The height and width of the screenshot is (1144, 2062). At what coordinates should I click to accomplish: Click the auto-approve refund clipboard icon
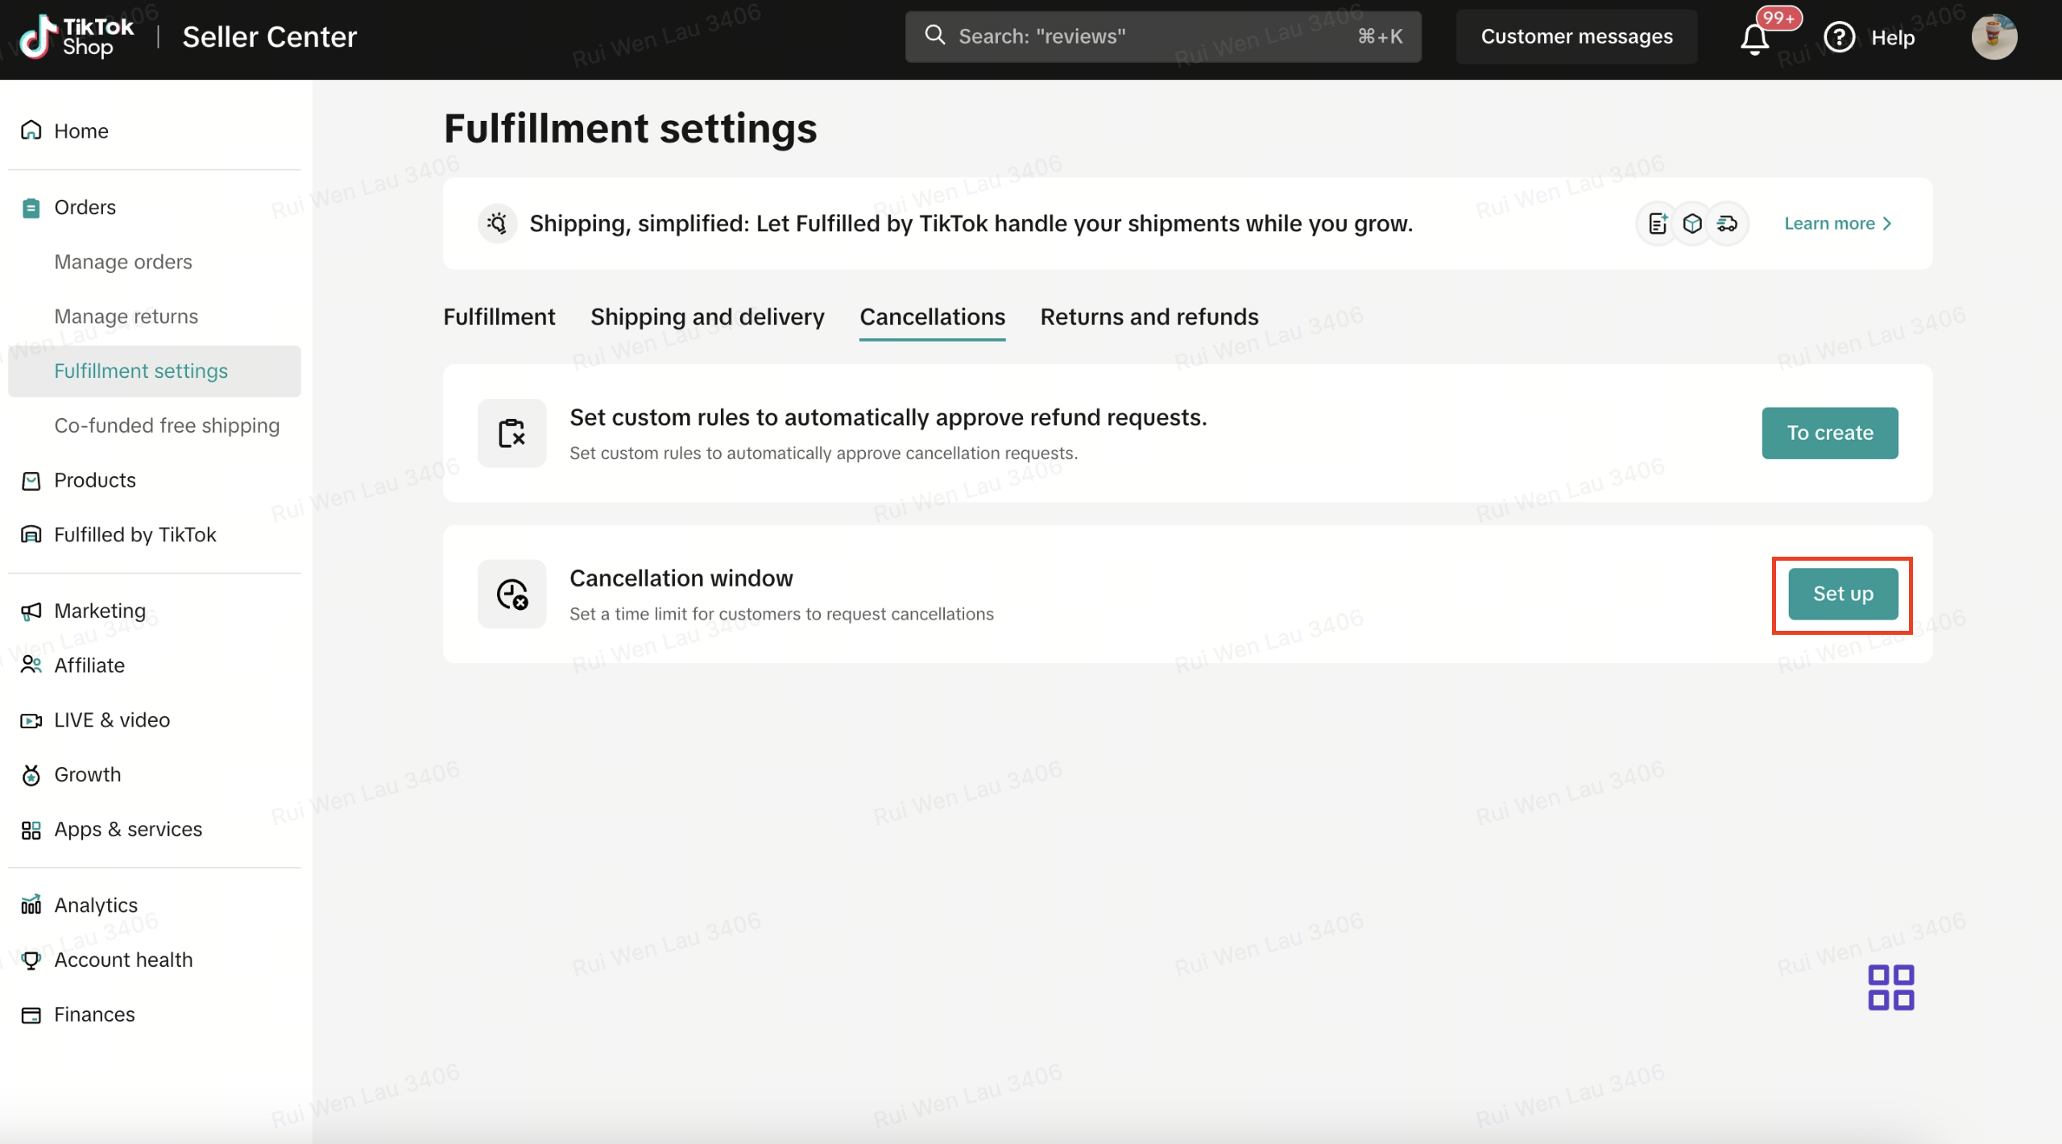[511, 433]
